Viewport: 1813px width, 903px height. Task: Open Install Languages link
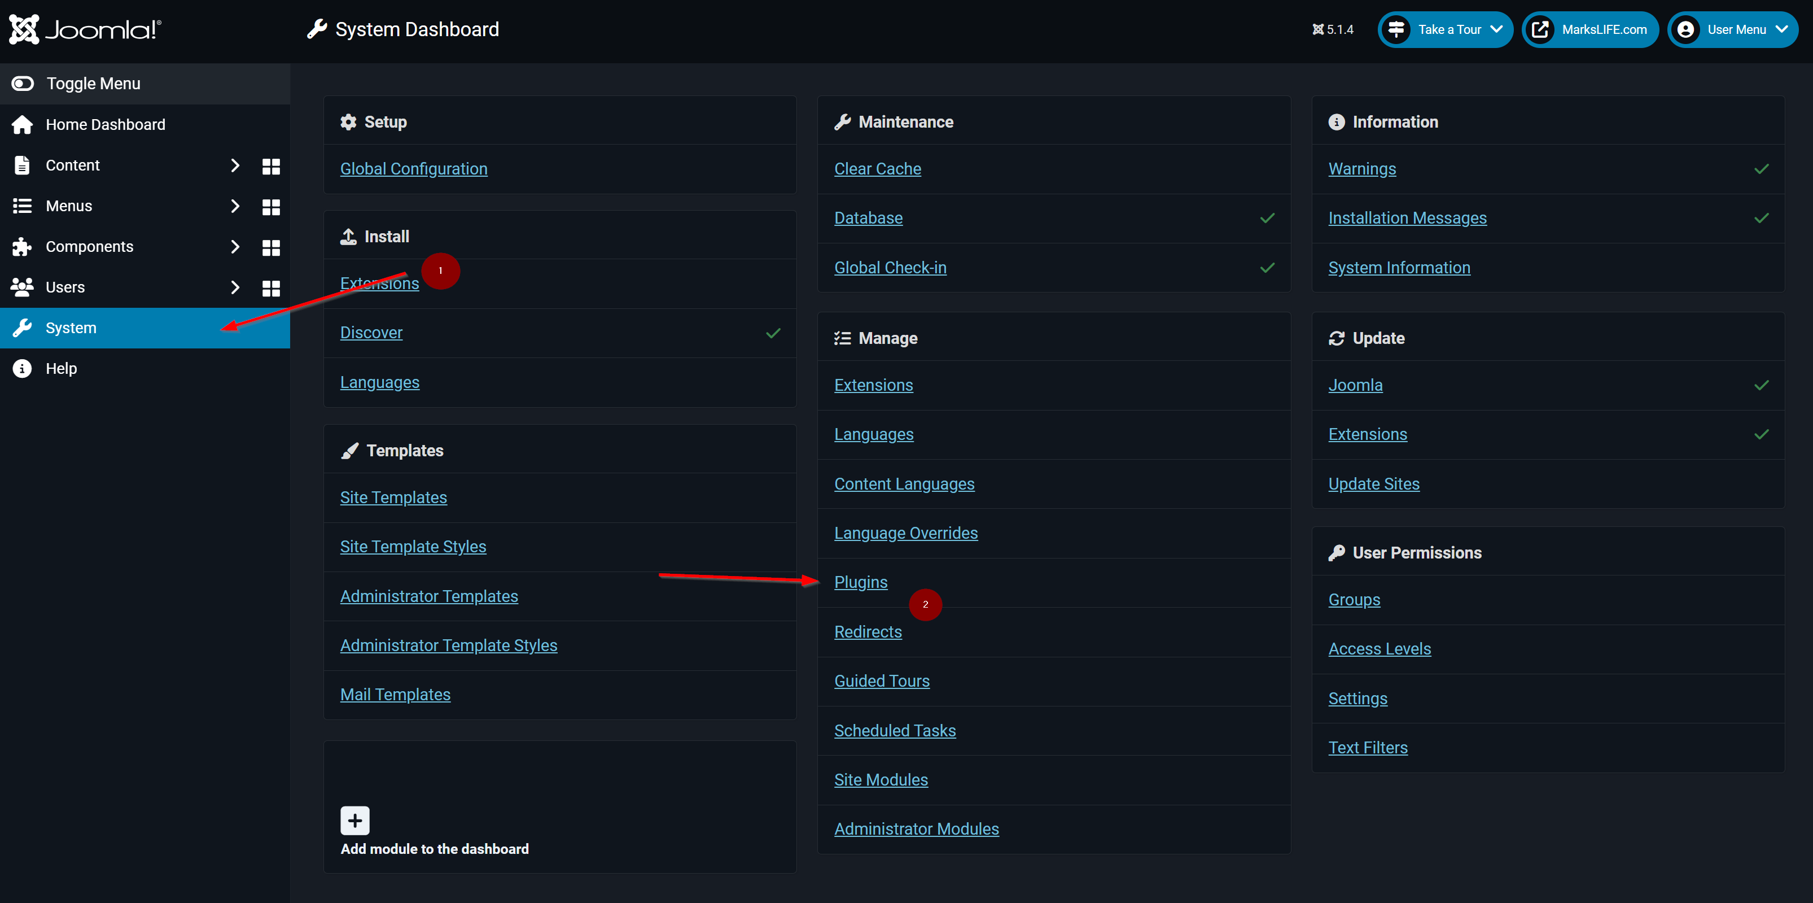[x=379, y=382]
